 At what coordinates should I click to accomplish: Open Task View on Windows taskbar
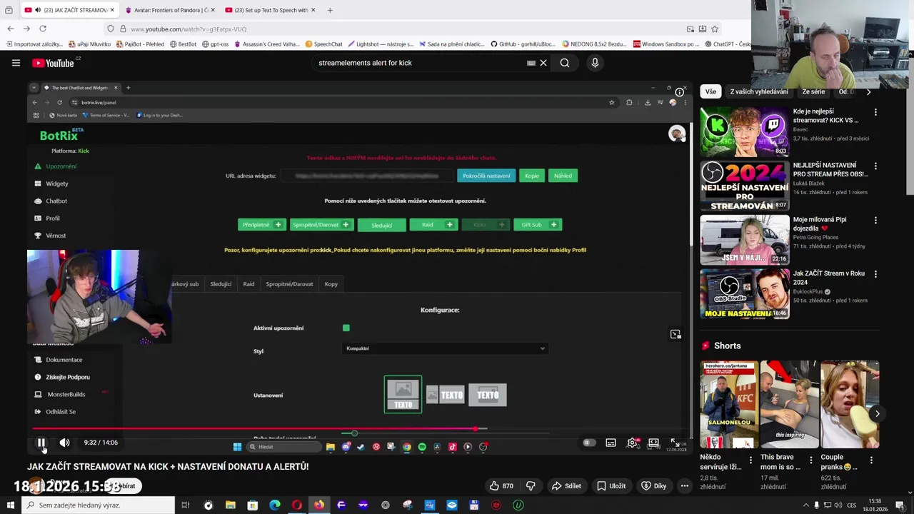pos(185,505)
